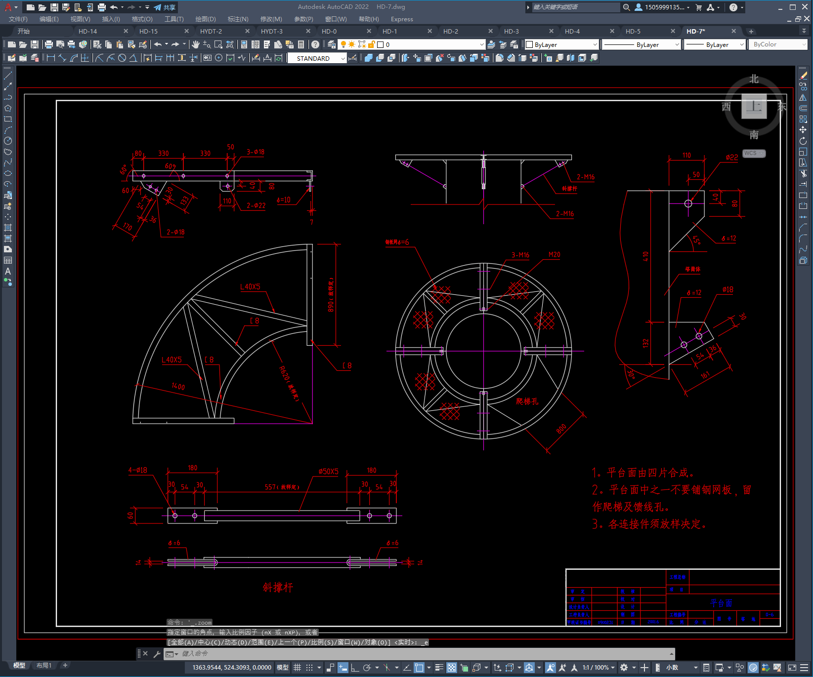813x677 pixels.
Task: Add a new layout with plus button
Action: click(x=65, y=666)
